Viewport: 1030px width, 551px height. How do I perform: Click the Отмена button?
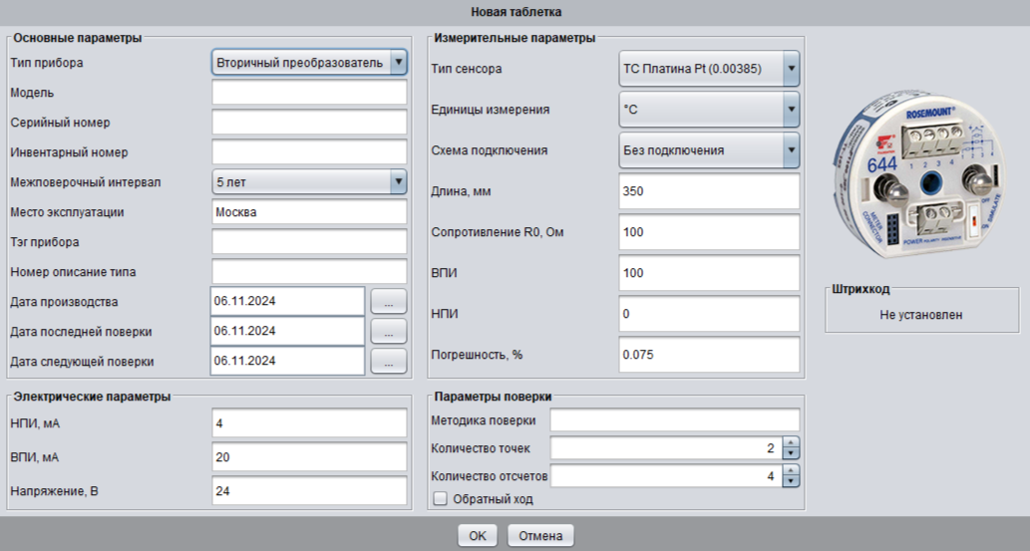point(540,535)
